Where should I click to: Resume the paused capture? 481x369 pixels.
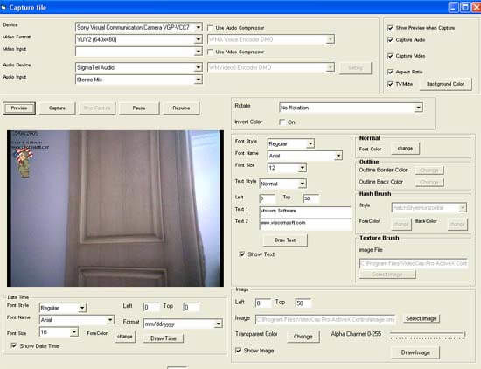tap(181, 108)
